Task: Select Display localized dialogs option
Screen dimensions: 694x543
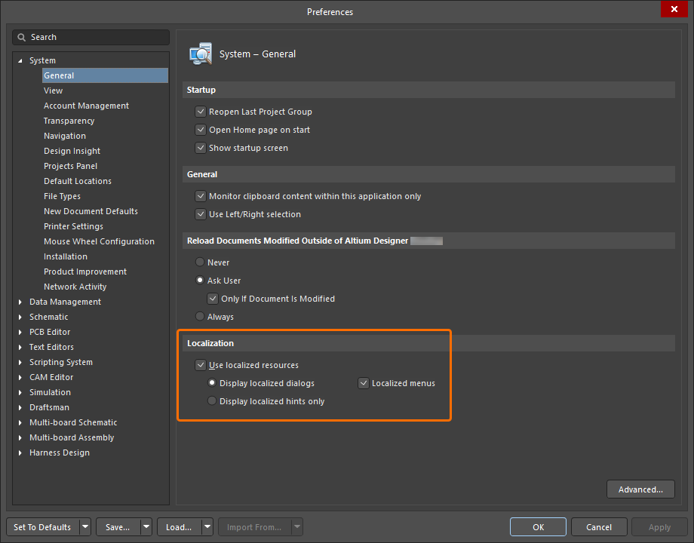Action: point(212,383)
